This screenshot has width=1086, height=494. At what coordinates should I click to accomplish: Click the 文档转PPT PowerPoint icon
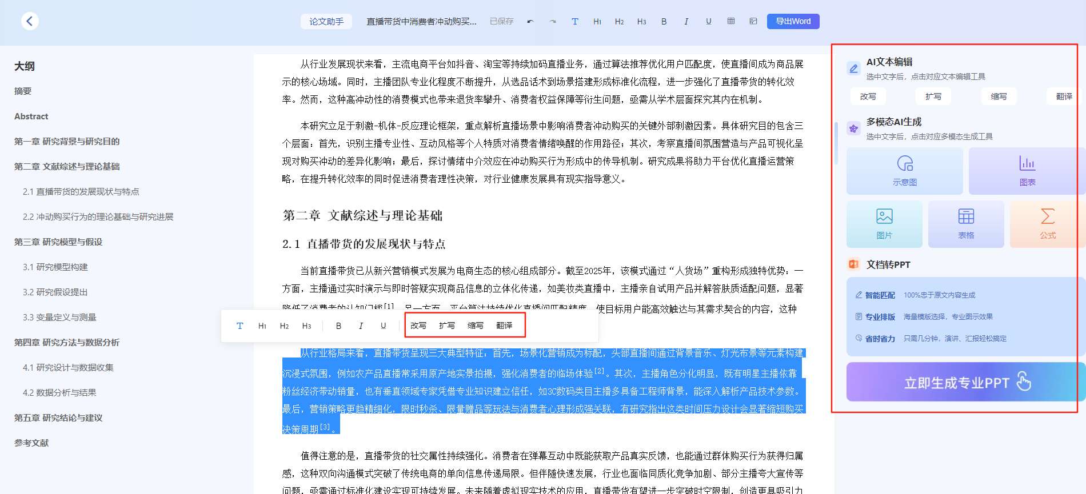click(x=853, y=264)
